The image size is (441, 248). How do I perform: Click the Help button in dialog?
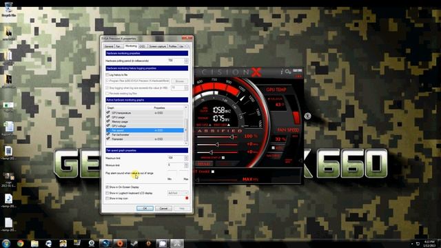[x=182, y=208]
